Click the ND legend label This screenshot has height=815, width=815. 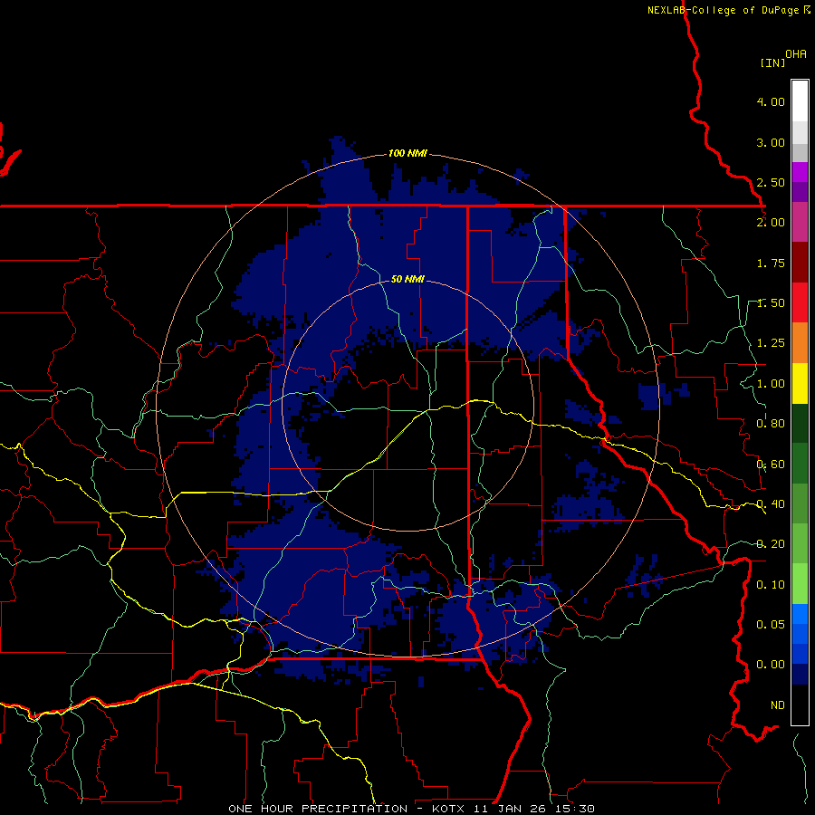pyautogui.click(x=778, y=705)
